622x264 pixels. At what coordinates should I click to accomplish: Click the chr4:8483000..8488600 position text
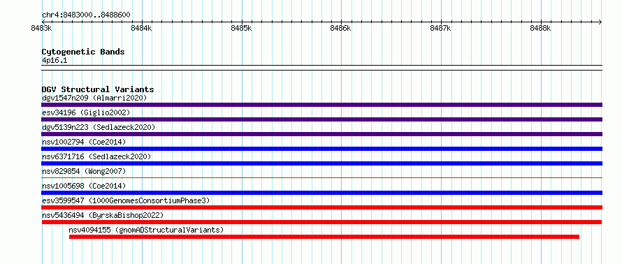click(86, 15)
